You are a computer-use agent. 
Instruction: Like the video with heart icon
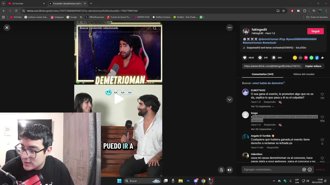[245, 58]
